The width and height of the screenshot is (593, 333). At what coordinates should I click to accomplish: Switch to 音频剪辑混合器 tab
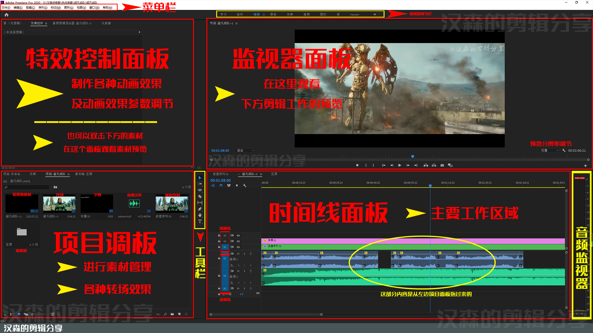72,23
